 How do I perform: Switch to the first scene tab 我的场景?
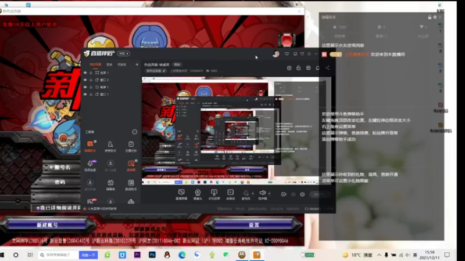click(95, 64)
